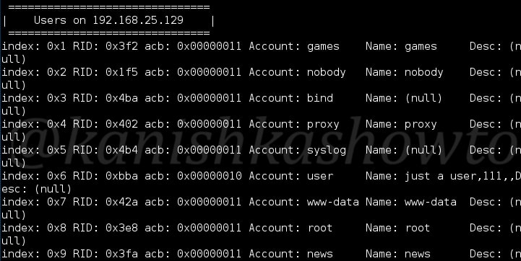
Task: Click the 'user' account name
Action: point(320,176)
